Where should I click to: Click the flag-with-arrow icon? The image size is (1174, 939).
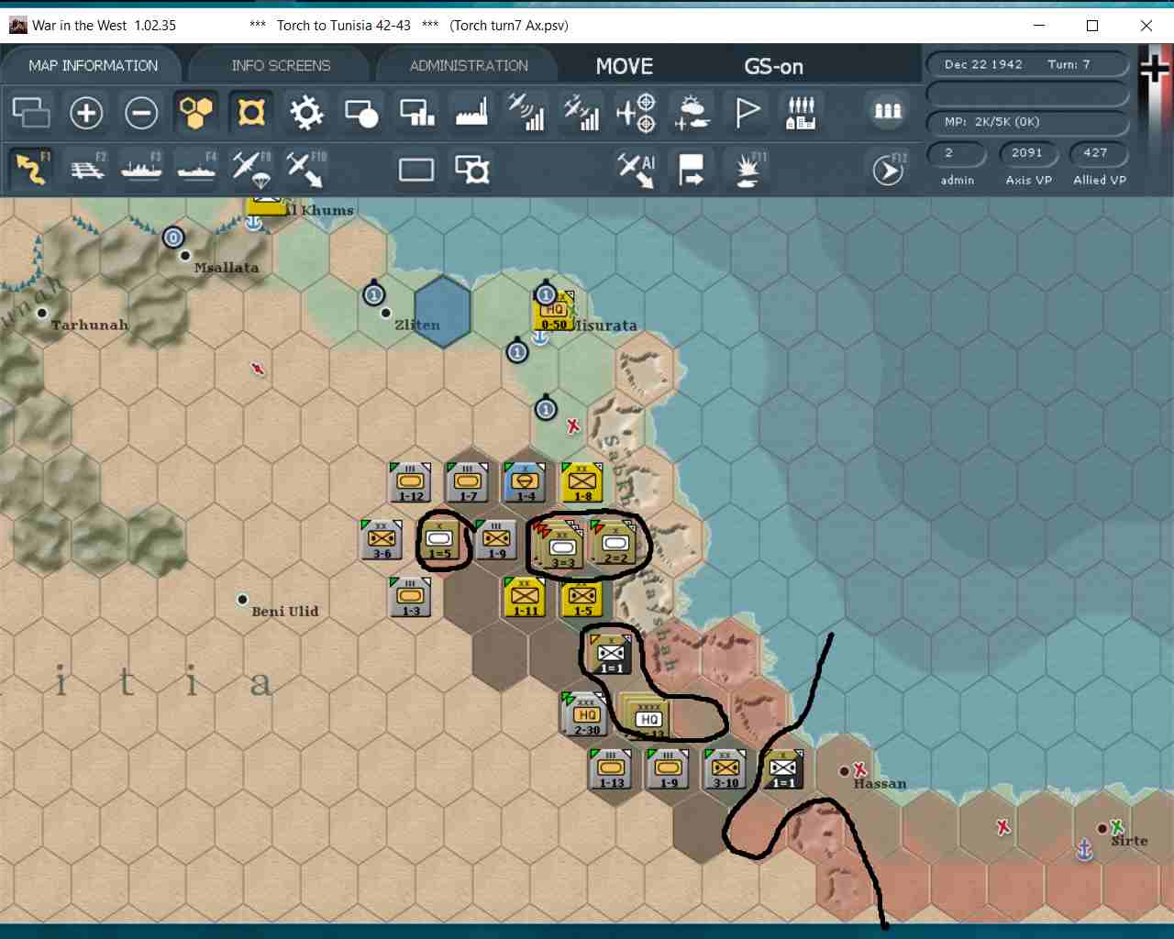coord(692,170)
